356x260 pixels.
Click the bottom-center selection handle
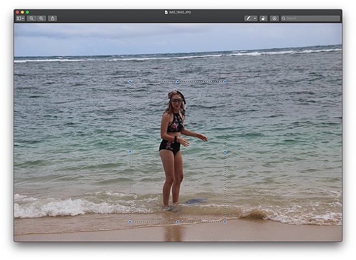coord(177,222)
